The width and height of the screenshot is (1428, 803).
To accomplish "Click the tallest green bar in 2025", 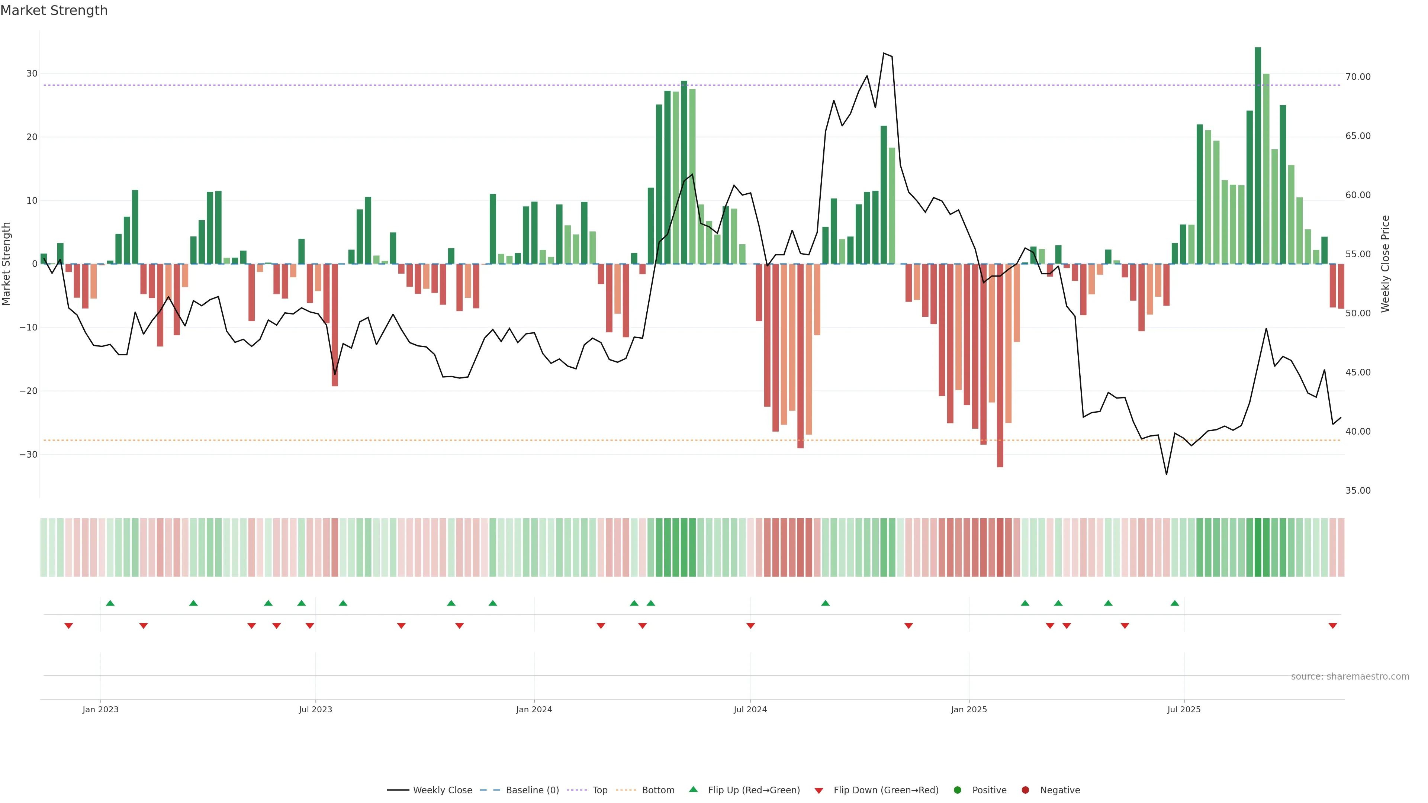I will 1258,155.
